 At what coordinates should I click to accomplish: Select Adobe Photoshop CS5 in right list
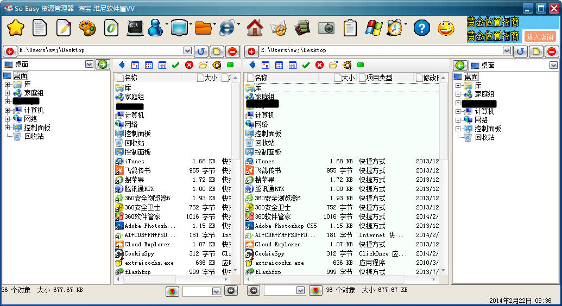[x=286, y=226]
